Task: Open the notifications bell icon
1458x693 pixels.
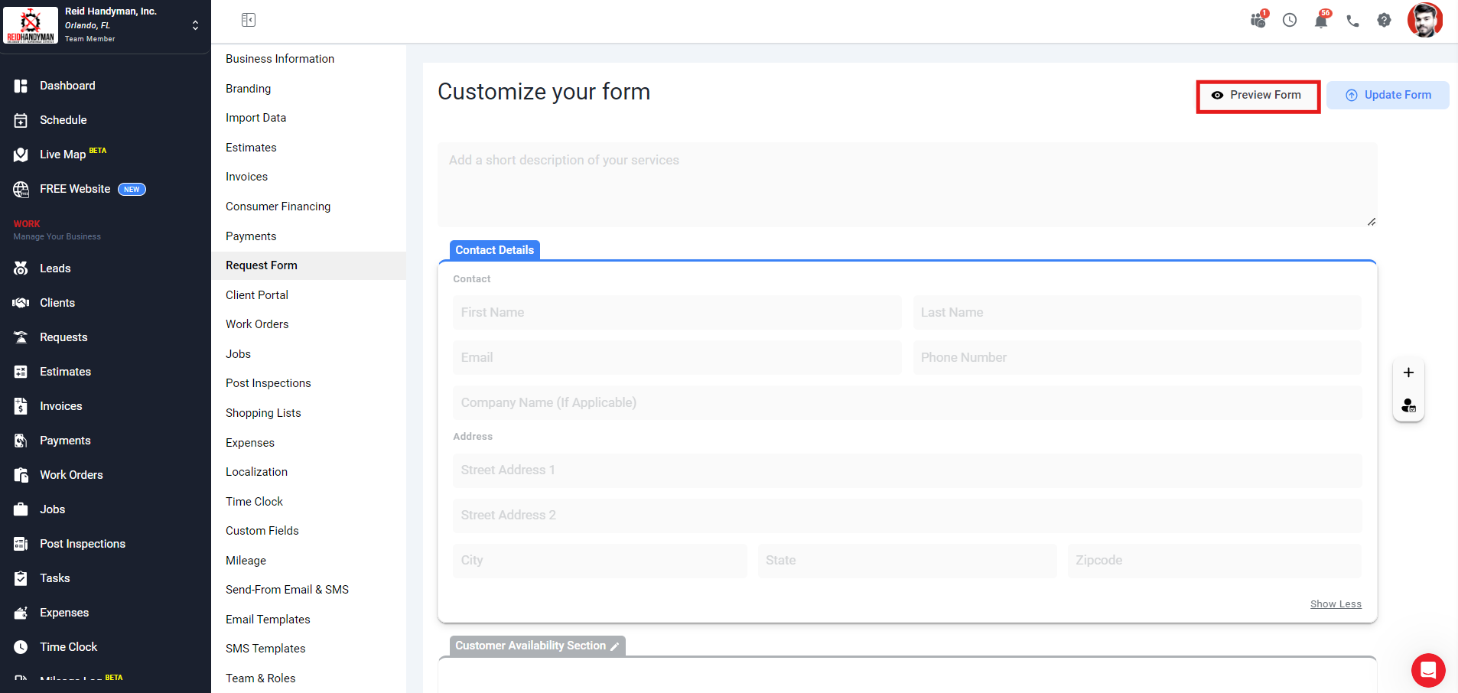Action: (1321, 21)
